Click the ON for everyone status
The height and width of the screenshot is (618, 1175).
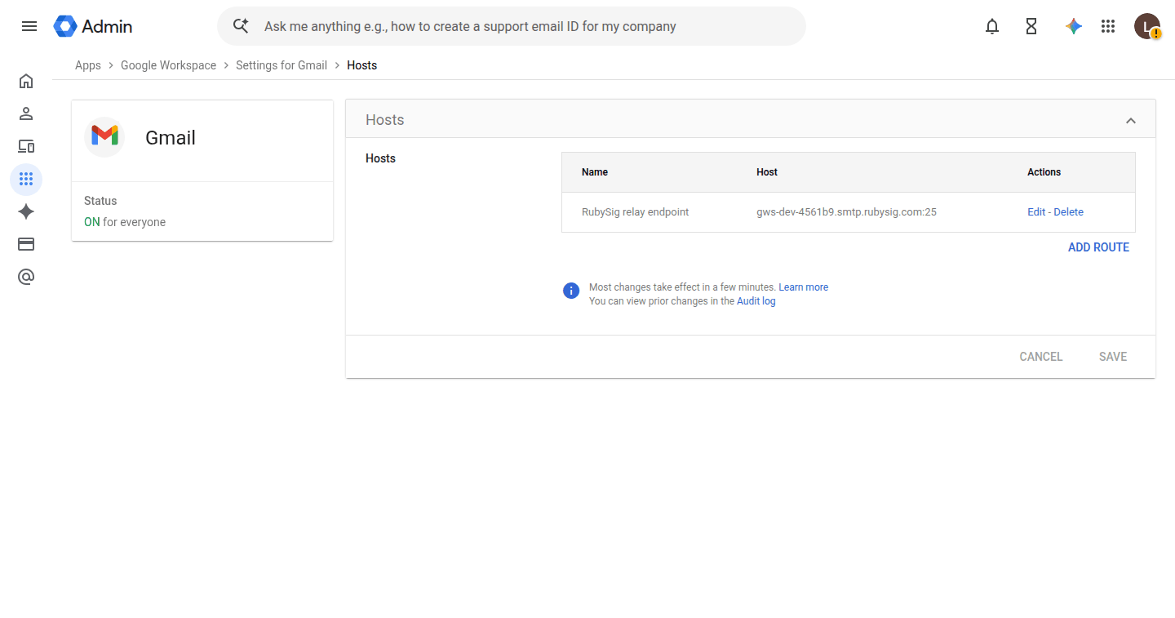125,222
